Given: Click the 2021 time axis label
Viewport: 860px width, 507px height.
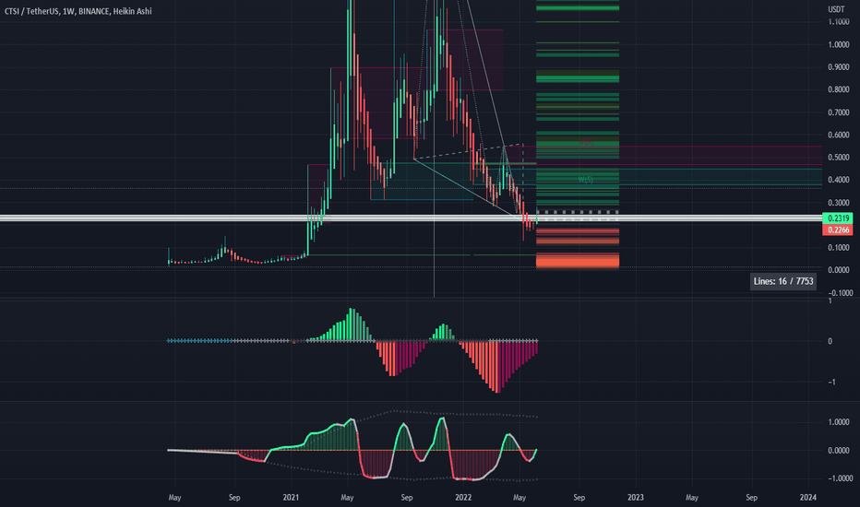Looking at the screenshot, I should pos(291,498).
